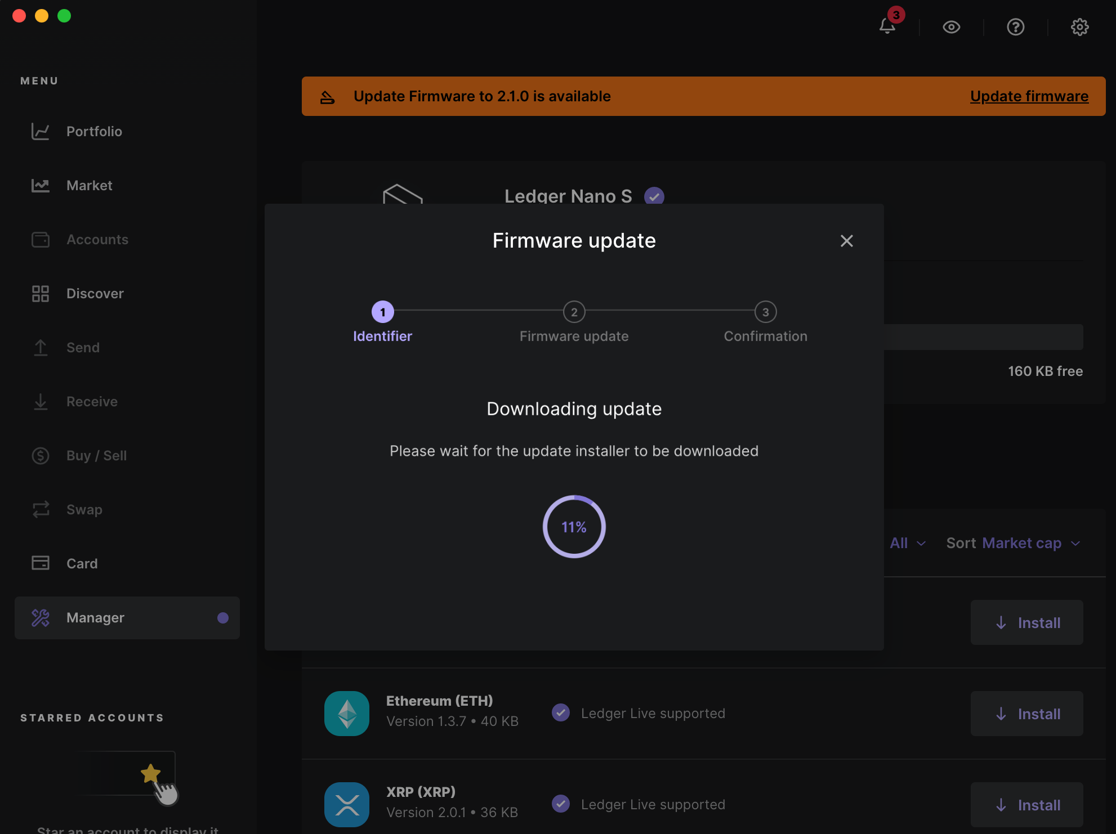
Task: Go to the Card menu item
Action: pyautogui.click(x=82, y=564)
